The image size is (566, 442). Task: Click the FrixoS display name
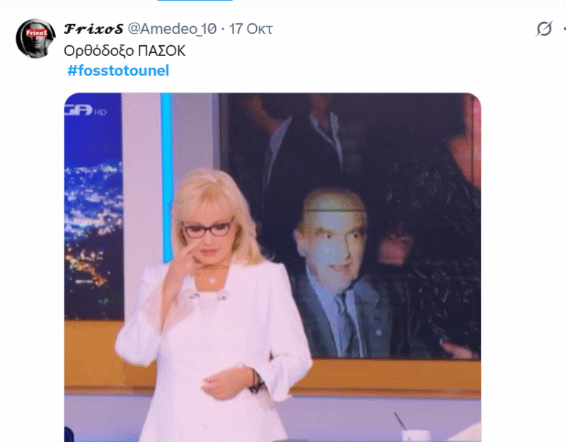pos(93,29)
